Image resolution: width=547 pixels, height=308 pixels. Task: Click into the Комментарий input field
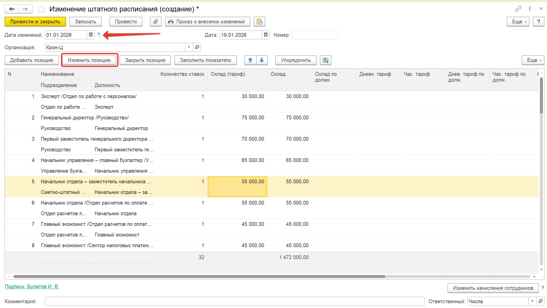pos(234,301)
